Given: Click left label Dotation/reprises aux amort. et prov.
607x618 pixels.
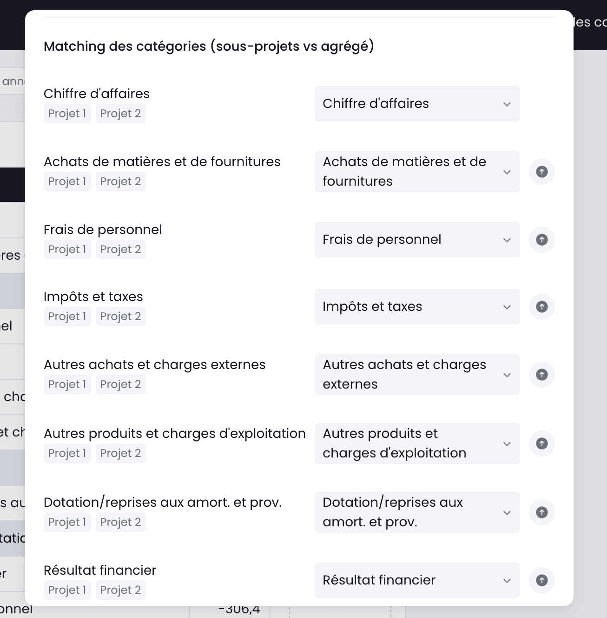Looking at the screenshot, I should (163, 503).
